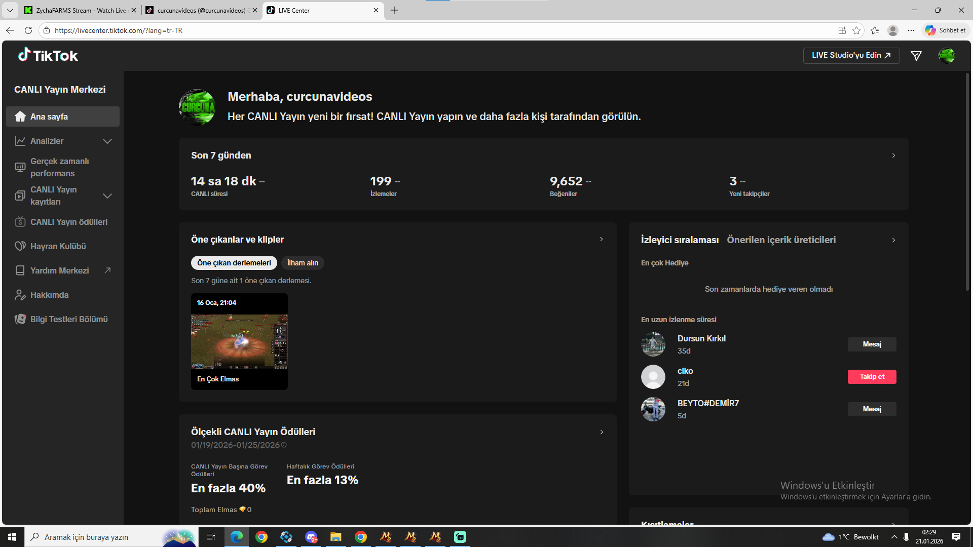Open the browser profile icon
Screen dimensions: 973x547
893,30
